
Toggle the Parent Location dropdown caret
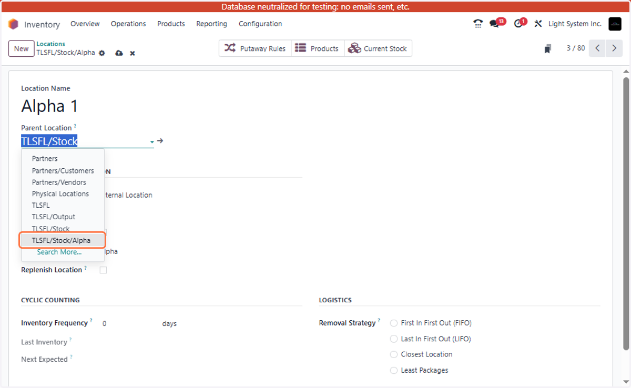coord(152,142)
